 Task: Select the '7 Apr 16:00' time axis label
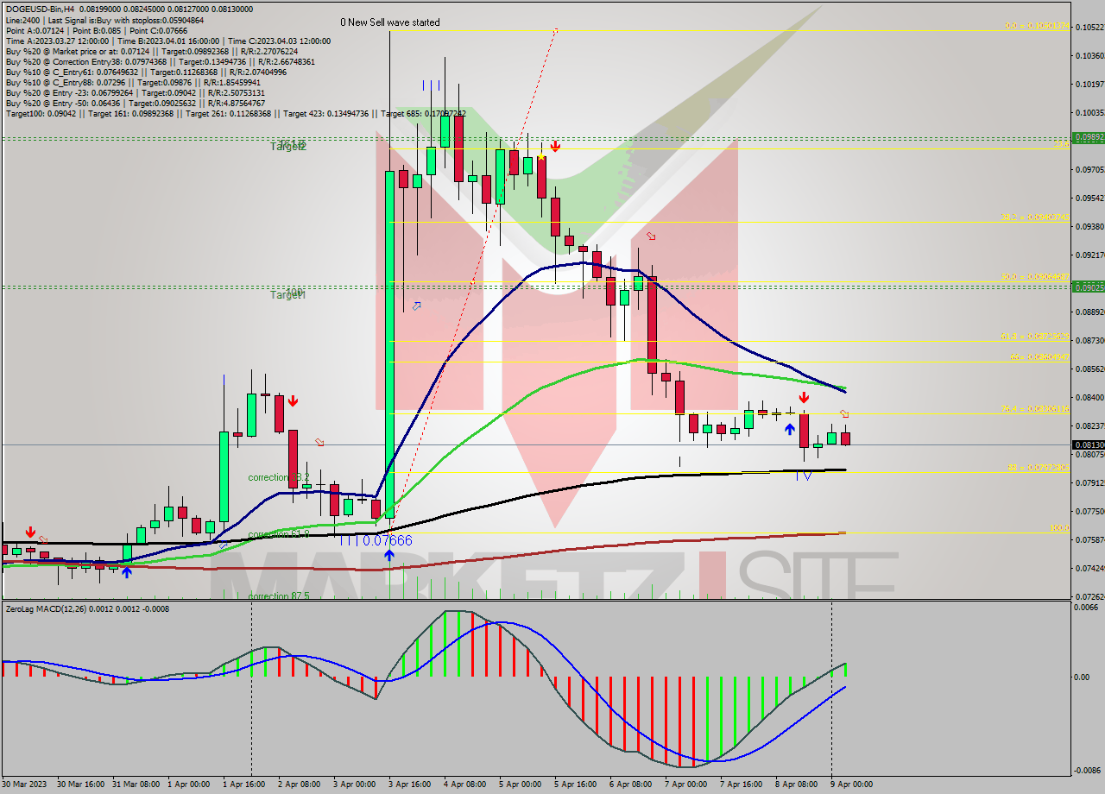click(x=740, y=785)
